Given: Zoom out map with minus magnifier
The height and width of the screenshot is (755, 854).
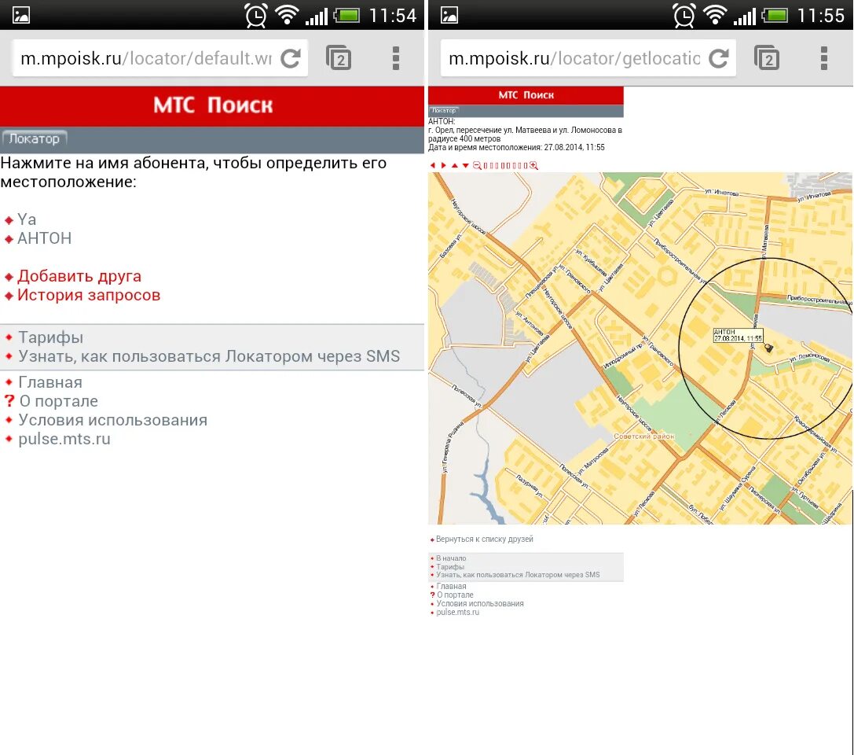Looking at the screenshot, I should 477,165.
